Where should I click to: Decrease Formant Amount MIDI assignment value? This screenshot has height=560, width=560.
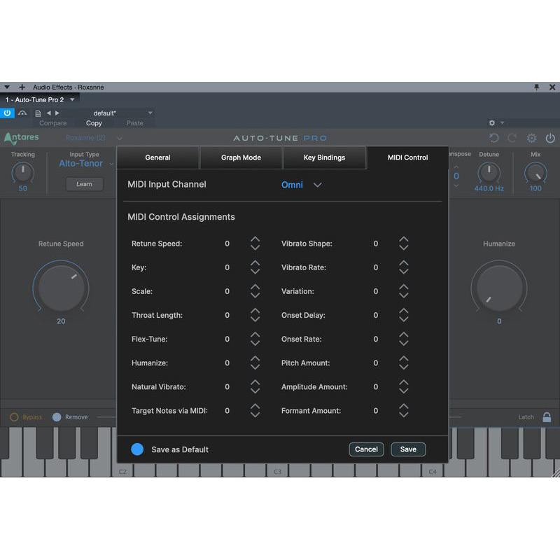[x=404, y=415]
